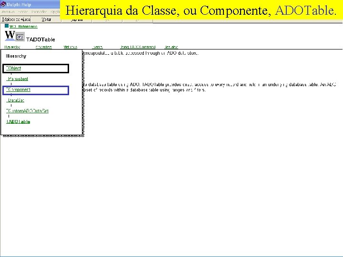Open the Properties link
This screenshot has width=343, height=257.
click(x=43, y=47)
